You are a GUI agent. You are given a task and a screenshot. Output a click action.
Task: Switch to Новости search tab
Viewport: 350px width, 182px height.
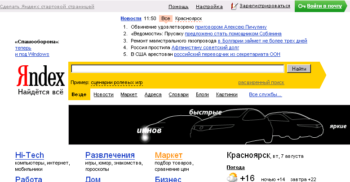(103, 94)
